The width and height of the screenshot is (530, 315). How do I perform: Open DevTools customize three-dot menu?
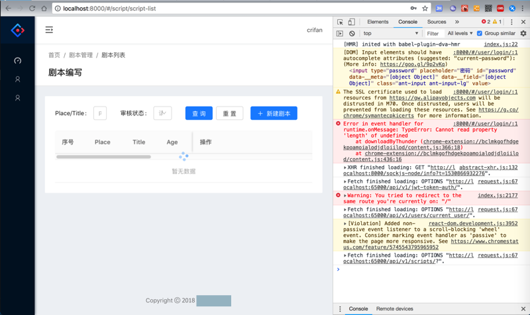511,22
